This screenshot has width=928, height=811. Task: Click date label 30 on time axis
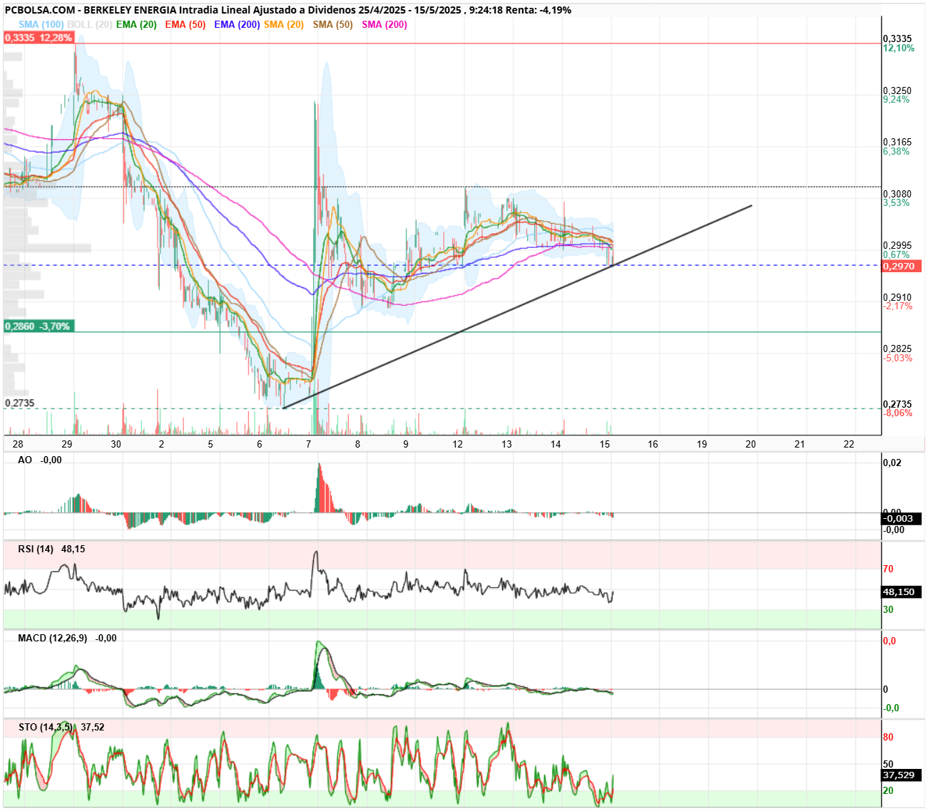(116, 444)
